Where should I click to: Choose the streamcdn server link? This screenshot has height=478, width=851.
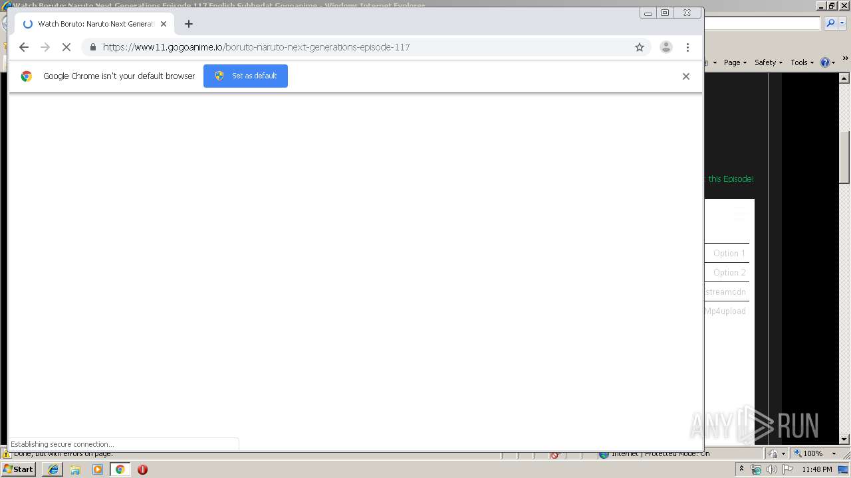(725, 291)
